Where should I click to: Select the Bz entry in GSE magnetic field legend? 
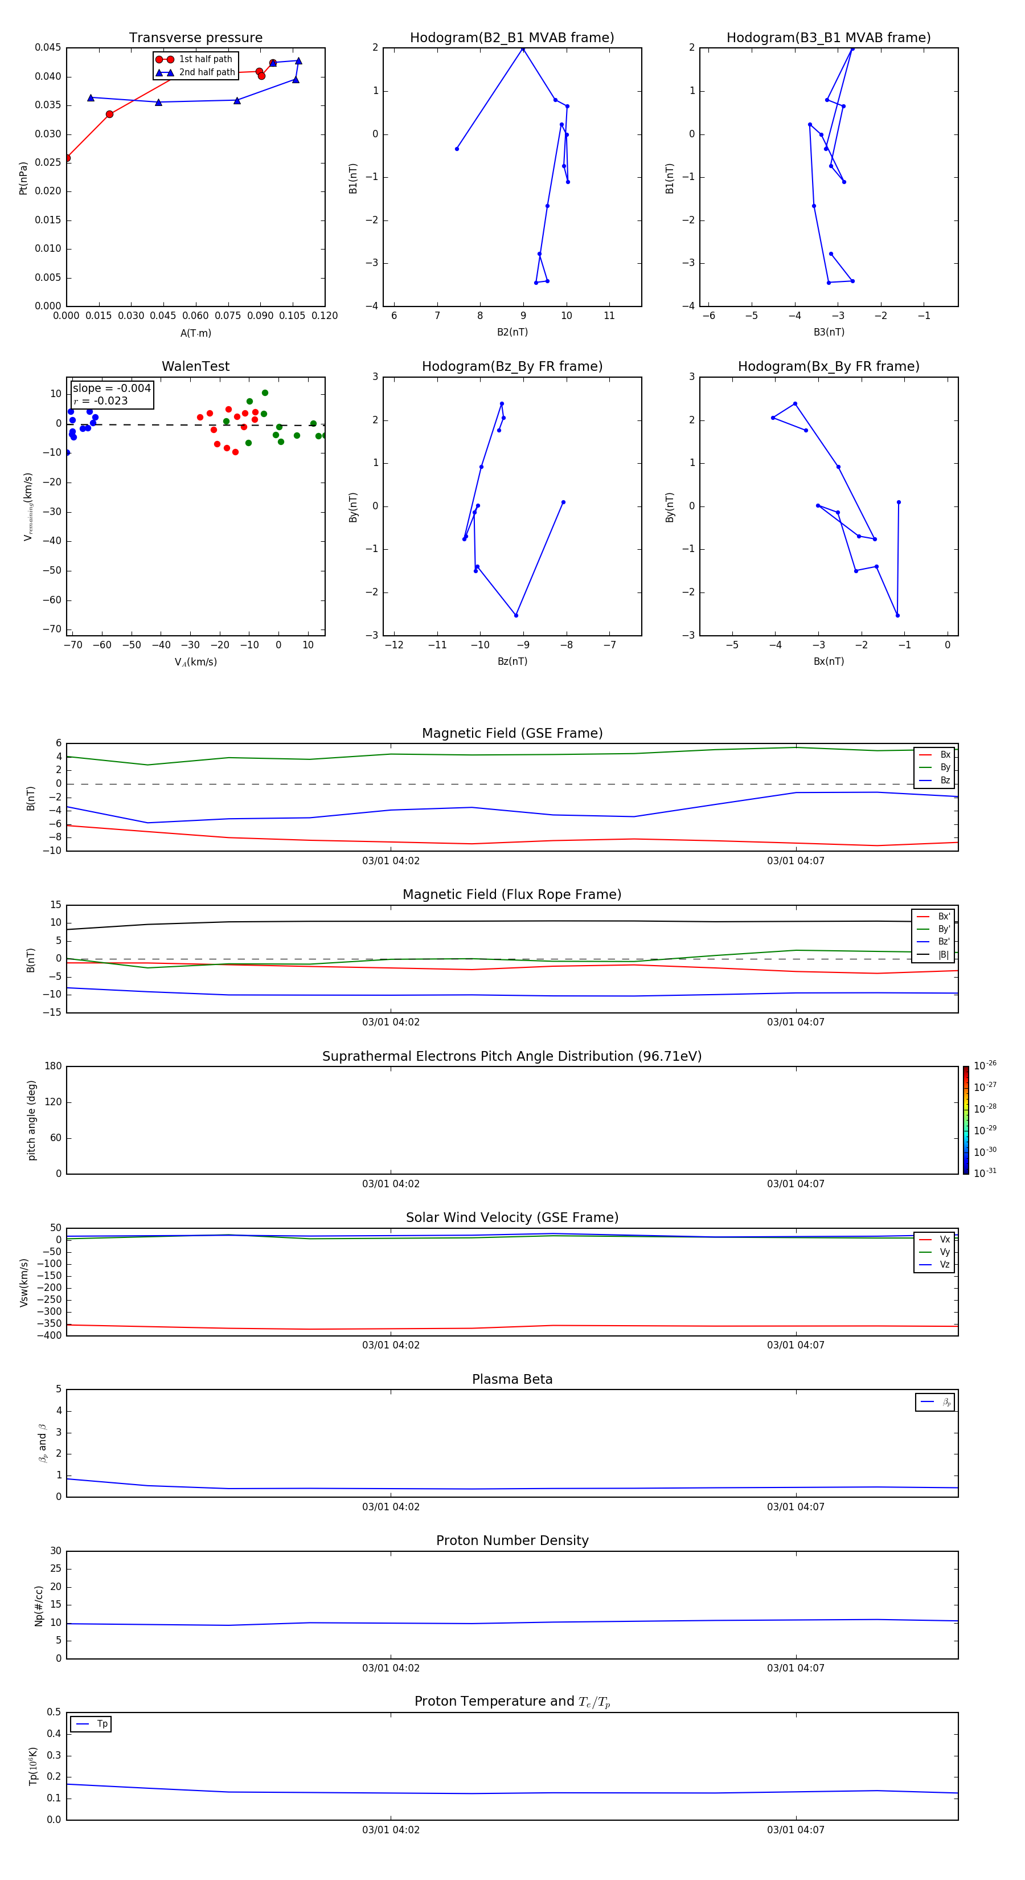pos(934,780)
